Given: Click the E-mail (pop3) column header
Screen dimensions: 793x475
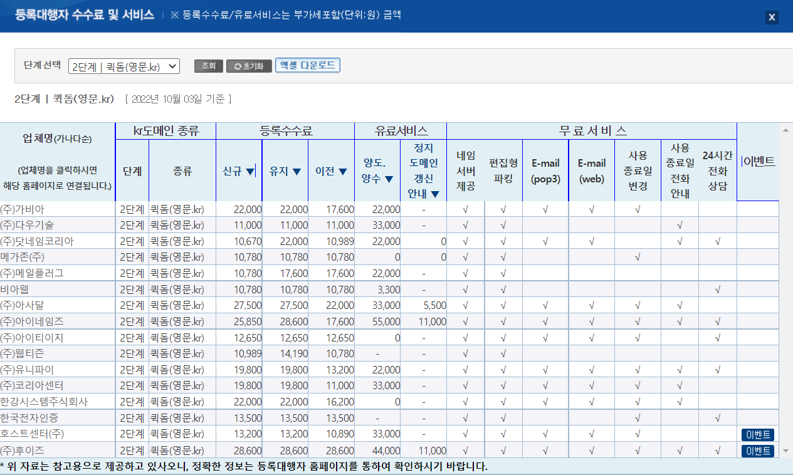Looking at the screenshot, I should [x=545, y=170].
